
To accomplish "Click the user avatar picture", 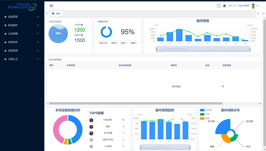I will click(253, 6).
